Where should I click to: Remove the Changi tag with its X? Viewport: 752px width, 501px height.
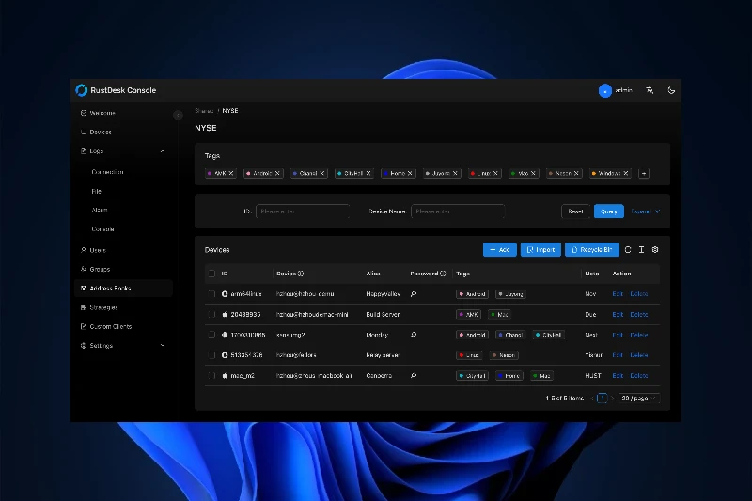(321, 173)
